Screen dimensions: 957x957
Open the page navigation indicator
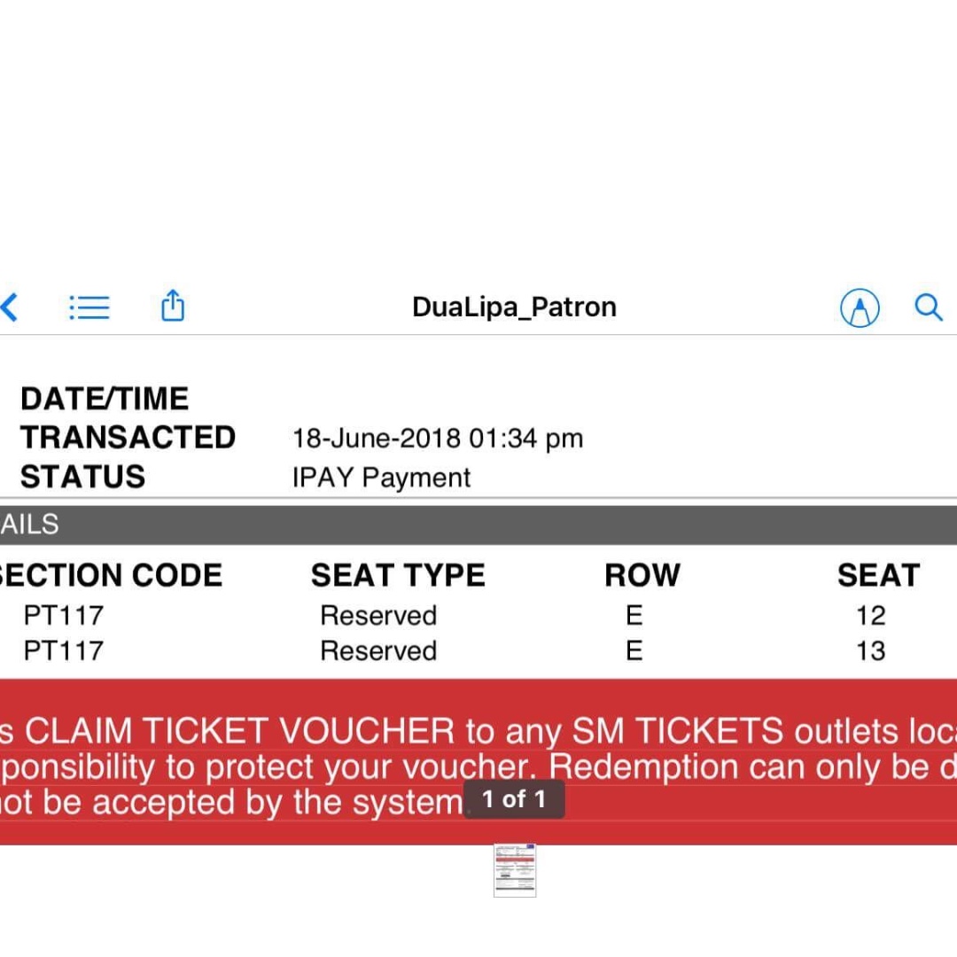click(x=515, y=798)
